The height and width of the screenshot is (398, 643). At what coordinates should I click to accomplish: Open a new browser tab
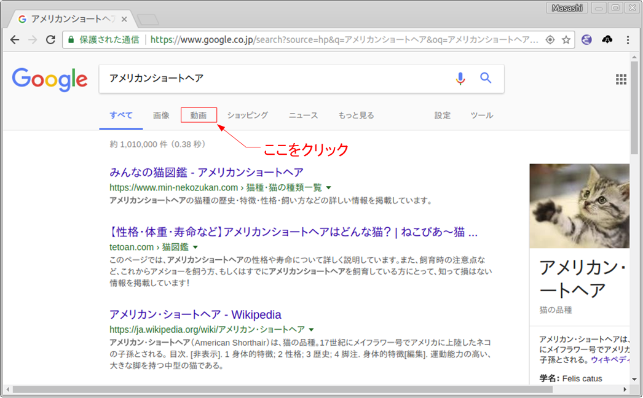(148, 19)
